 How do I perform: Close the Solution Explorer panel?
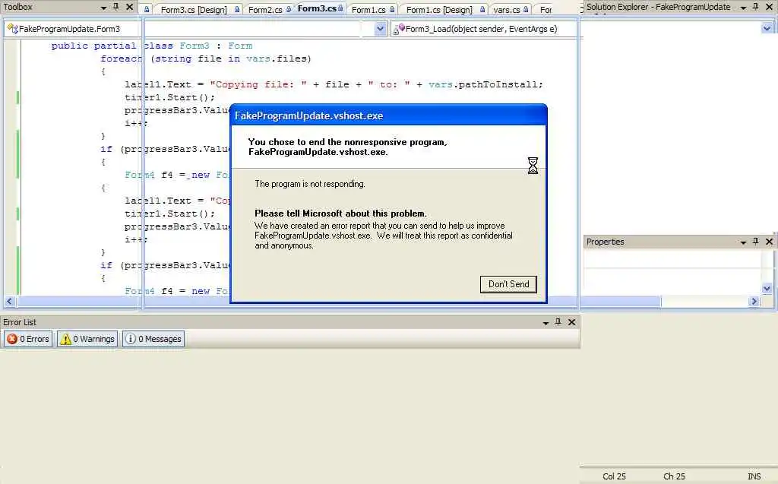pyautogui.click(x=770, y=7)
